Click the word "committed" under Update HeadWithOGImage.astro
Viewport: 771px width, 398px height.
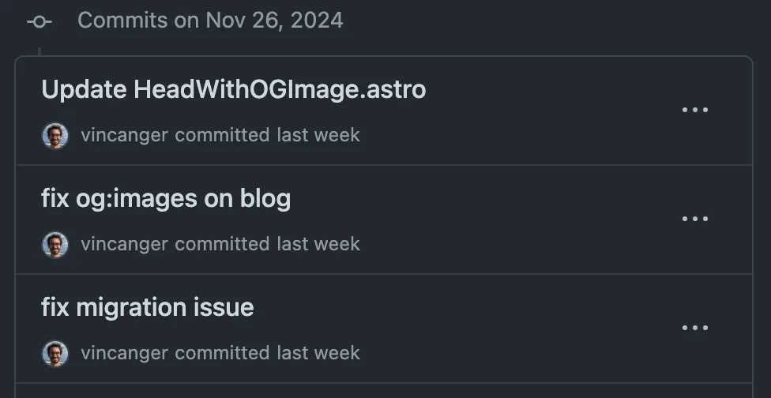tap(222, 135)
